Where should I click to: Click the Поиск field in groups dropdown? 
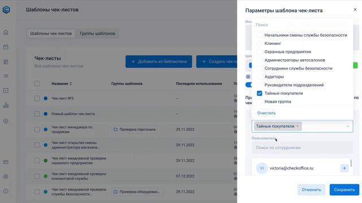point(303,25)
